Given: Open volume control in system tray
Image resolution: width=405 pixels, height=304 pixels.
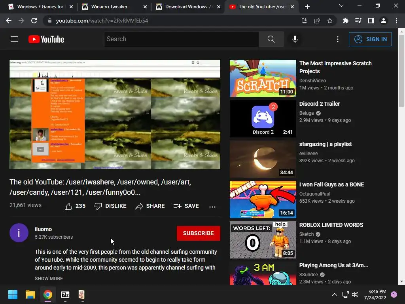Looking at the screenshot, I should coord(355,294).
